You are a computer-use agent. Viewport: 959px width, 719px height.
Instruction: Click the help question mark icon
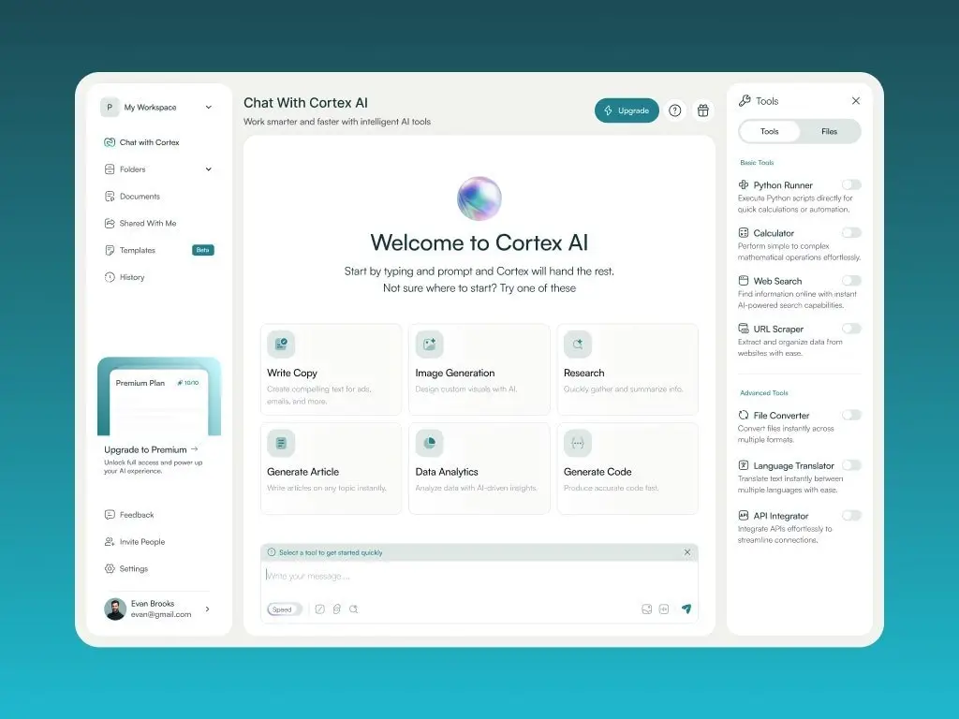[x=674, y=110]
